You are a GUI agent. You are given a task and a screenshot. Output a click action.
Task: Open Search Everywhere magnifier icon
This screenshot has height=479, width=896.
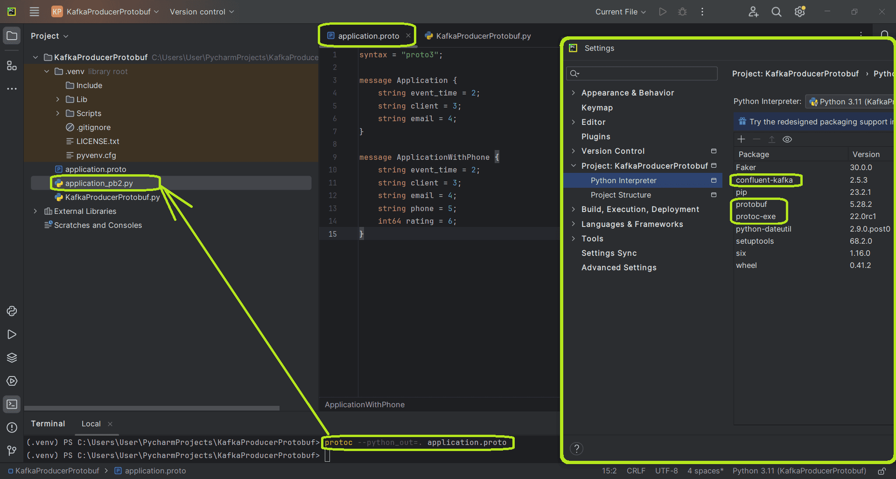point(776,12)
